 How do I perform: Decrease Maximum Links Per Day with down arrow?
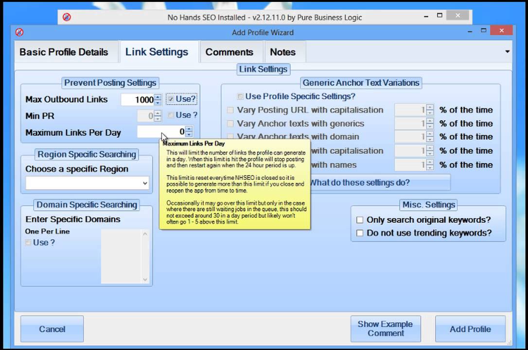click(x=189, y=134)
